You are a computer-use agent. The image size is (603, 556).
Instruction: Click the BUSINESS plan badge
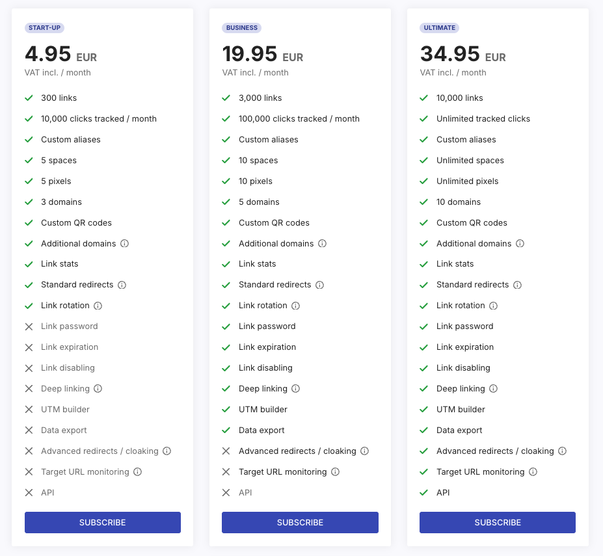[x=242, y=28]
